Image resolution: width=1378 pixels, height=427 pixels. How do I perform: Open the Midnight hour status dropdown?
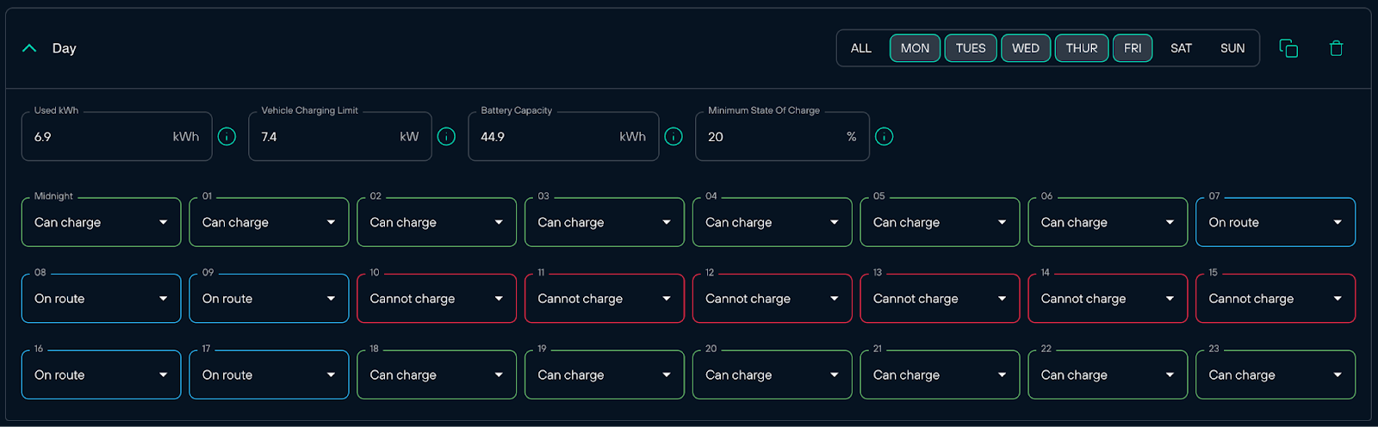click(101, 222)
